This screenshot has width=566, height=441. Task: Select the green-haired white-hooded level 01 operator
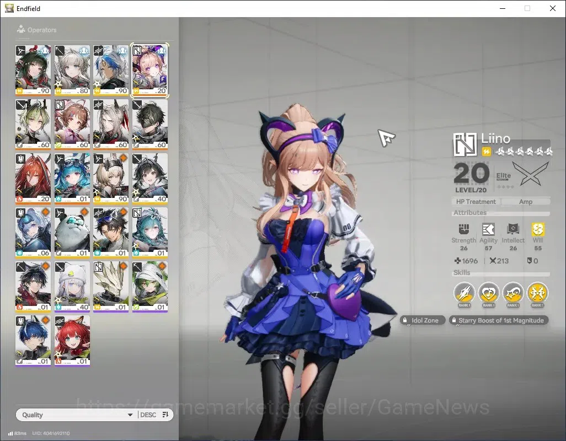(150, 287)
